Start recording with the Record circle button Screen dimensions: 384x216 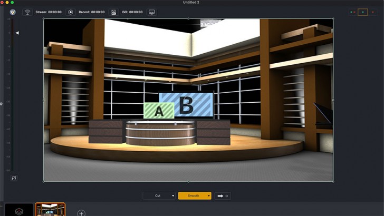(71, 12)
